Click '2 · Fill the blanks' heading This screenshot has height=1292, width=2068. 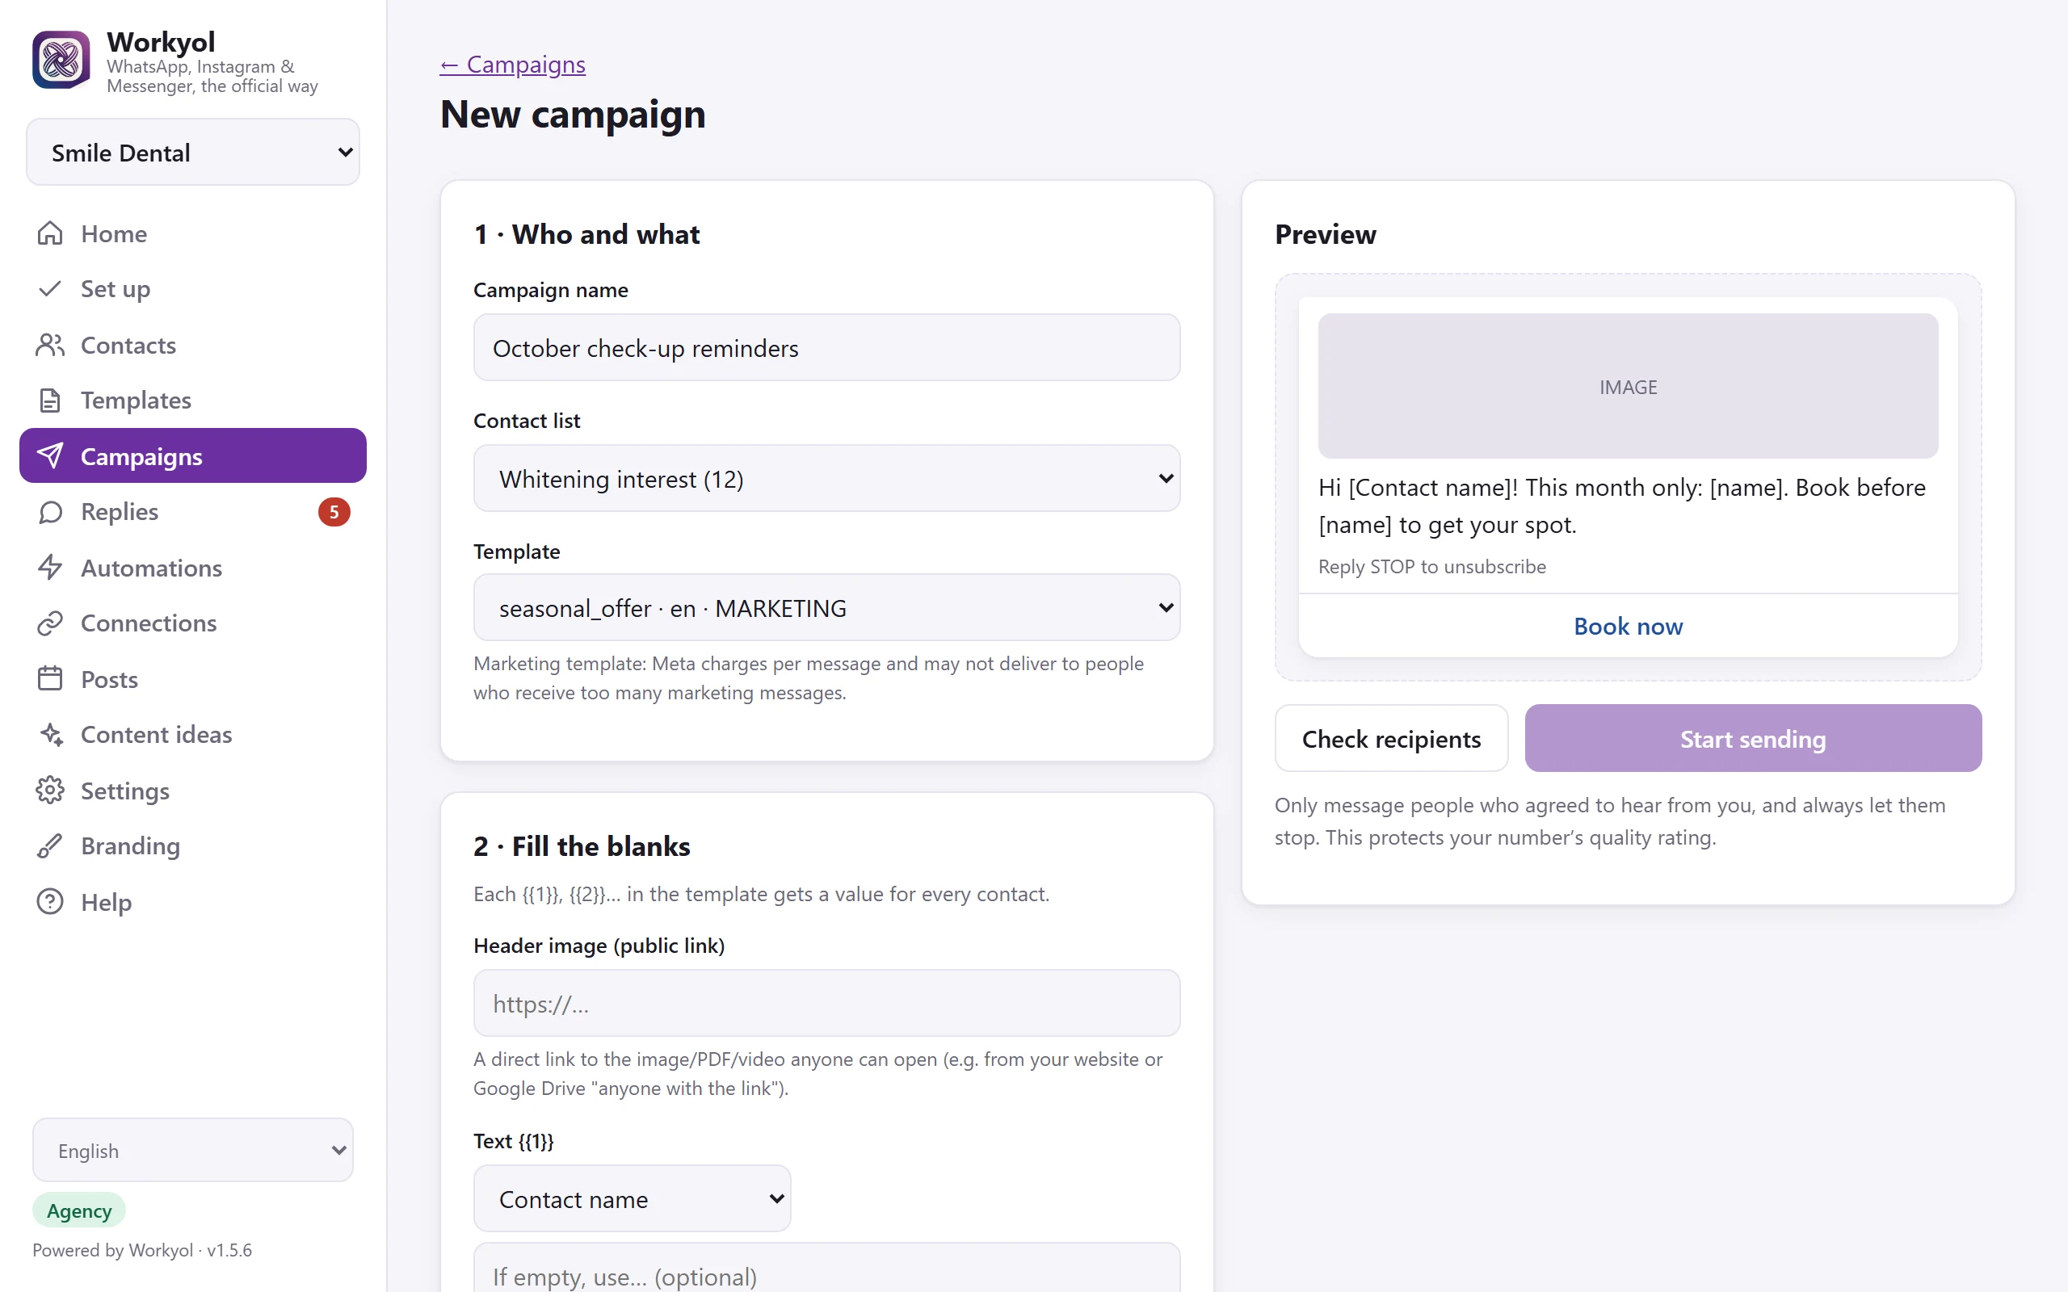coord(581,846)
